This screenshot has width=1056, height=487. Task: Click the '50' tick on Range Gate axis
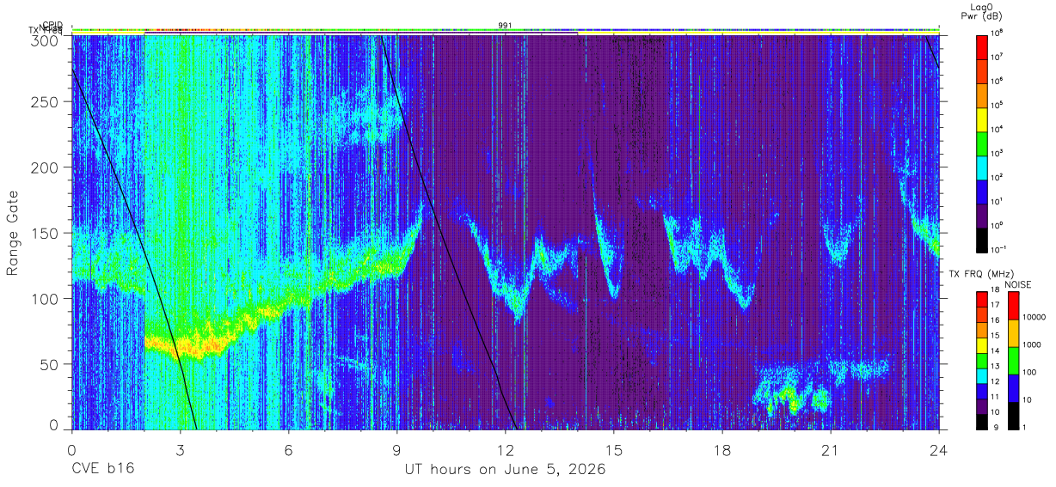[51, 364]
